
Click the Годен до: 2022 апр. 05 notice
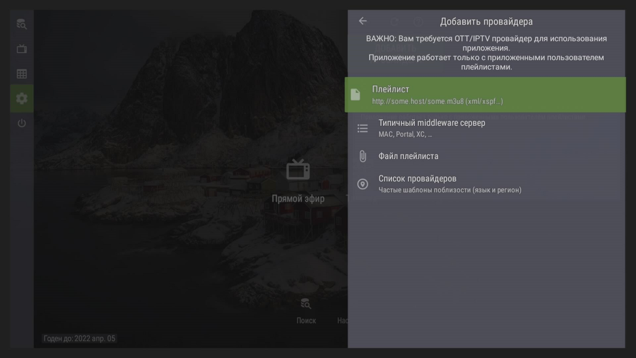(79, 339)
